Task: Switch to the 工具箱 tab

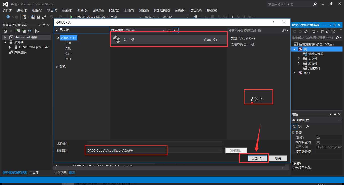Action: (x=34, y=173)
